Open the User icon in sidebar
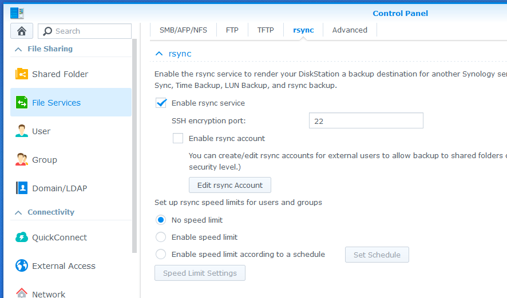 pos(22,131)
